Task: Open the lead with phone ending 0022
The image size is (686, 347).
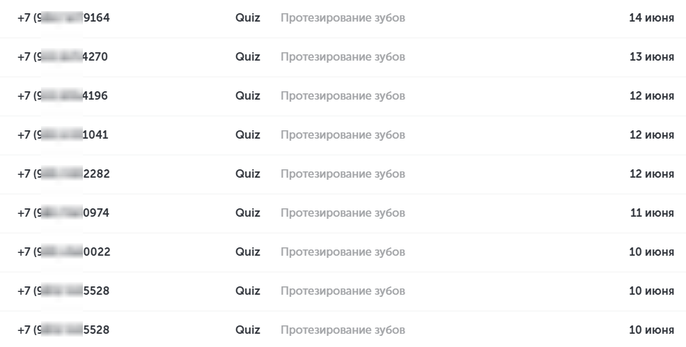Action: pos(63,252)
